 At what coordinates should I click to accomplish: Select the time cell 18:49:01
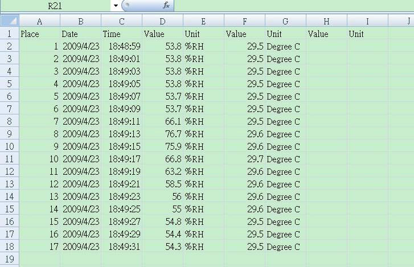[x=122, y=59]
